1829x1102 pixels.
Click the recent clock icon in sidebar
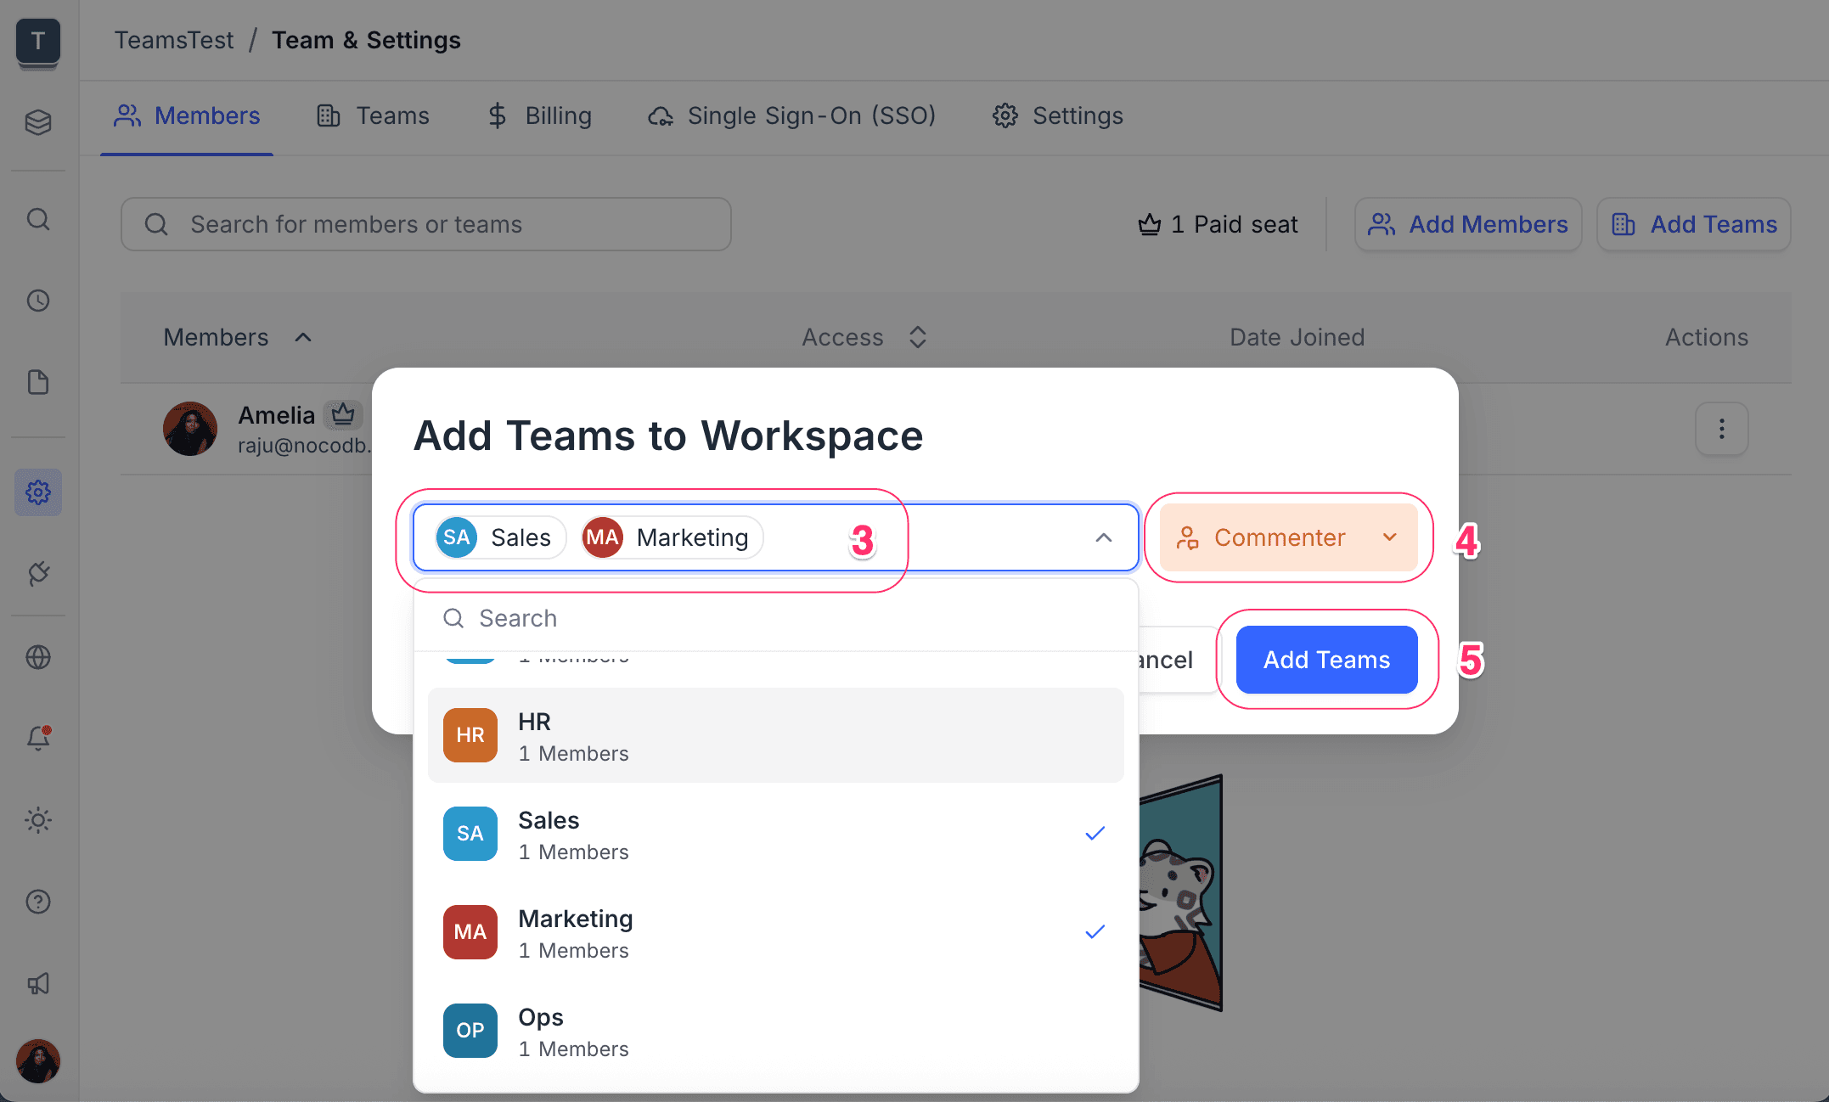pos(38,301)
